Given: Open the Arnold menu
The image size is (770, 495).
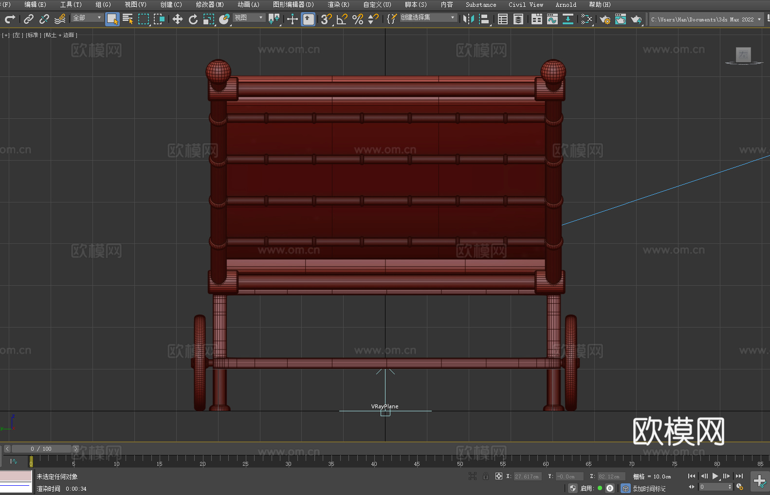Looking at the screenshot, I should pos(566,4).
